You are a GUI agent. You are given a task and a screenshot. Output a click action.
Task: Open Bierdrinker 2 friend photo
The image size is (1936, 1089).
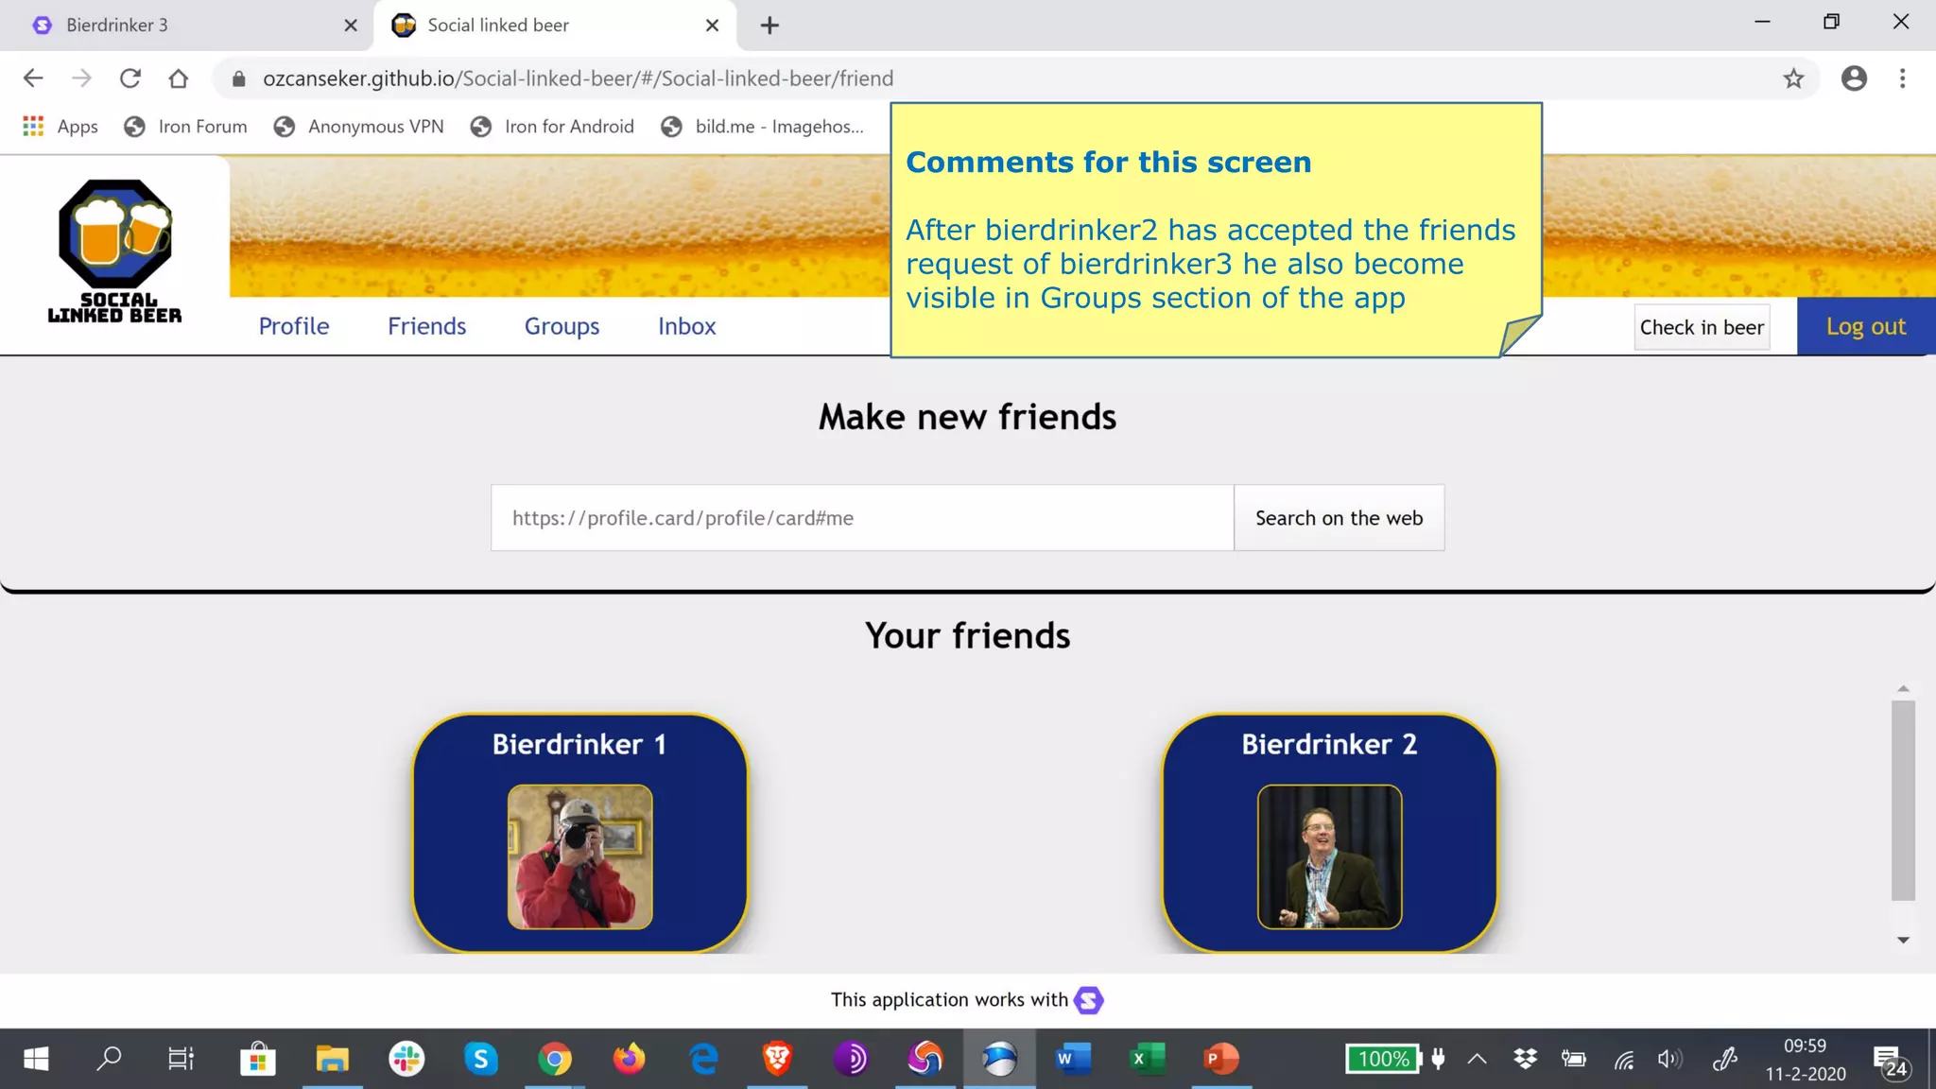point(1329,856)
